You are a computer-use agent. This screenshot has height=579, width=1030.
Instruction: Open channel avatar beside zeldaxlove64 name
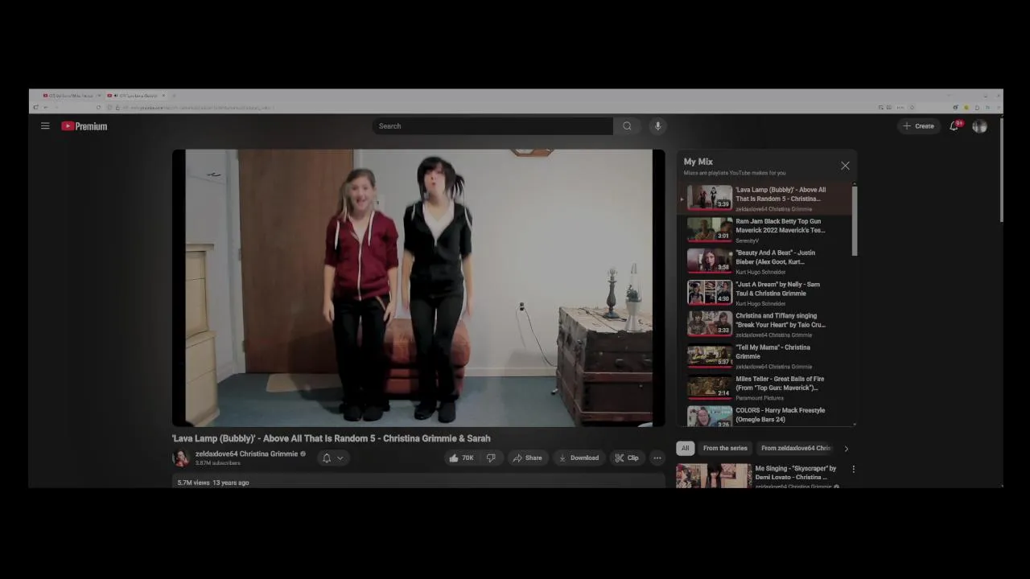(181, 458)
